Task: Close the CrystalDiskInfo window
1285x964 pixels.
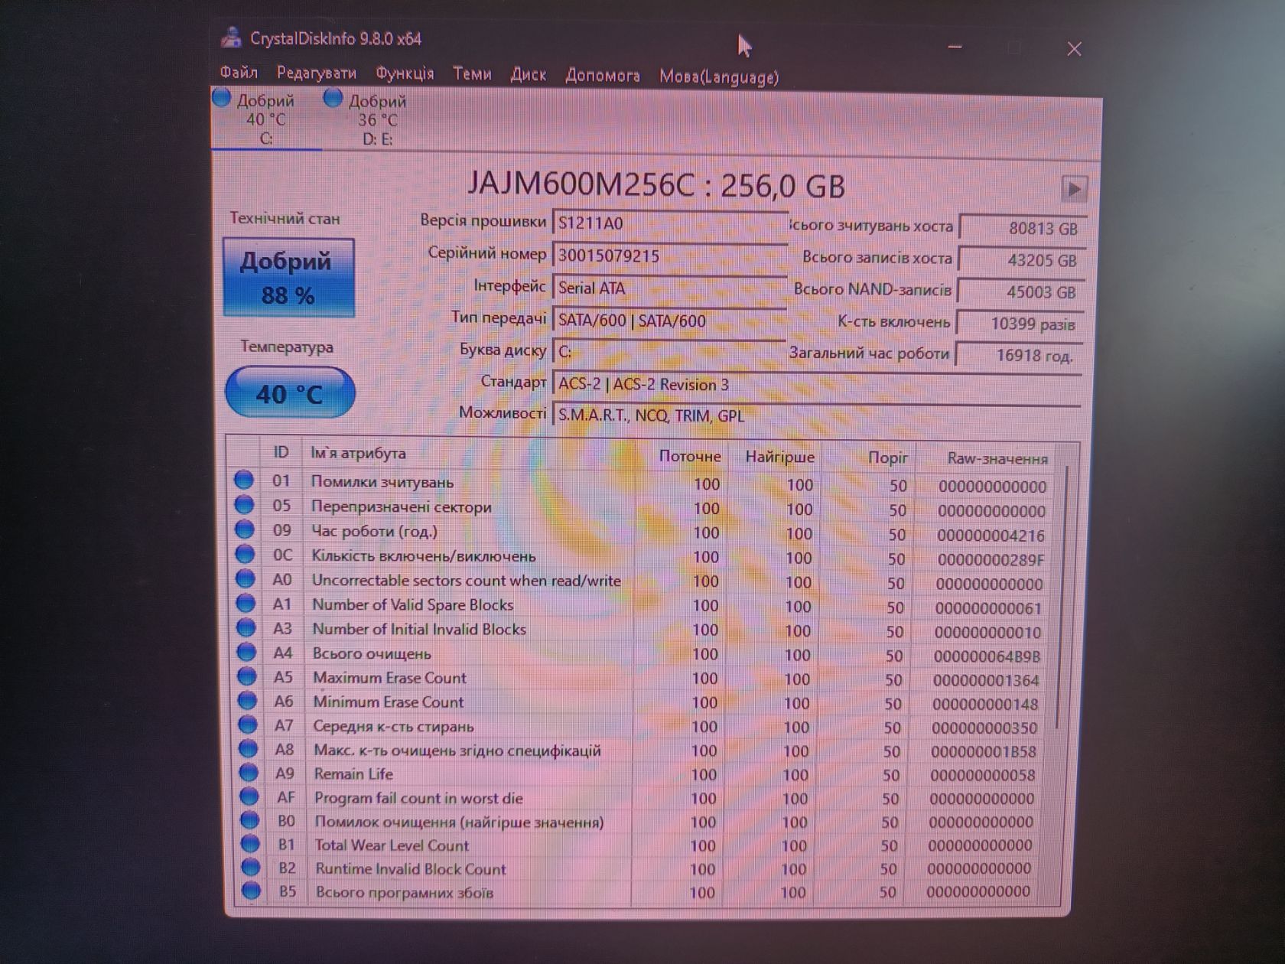Action: [1074, 49]
